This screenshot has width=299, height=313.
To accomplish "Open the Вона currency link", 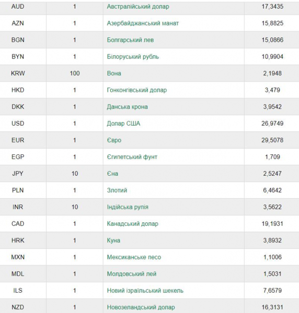I will (114, 73).
